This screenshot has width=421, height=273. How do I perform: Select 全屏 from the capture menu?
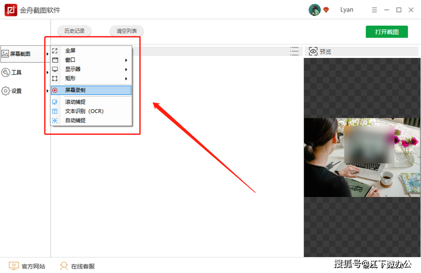91,51
